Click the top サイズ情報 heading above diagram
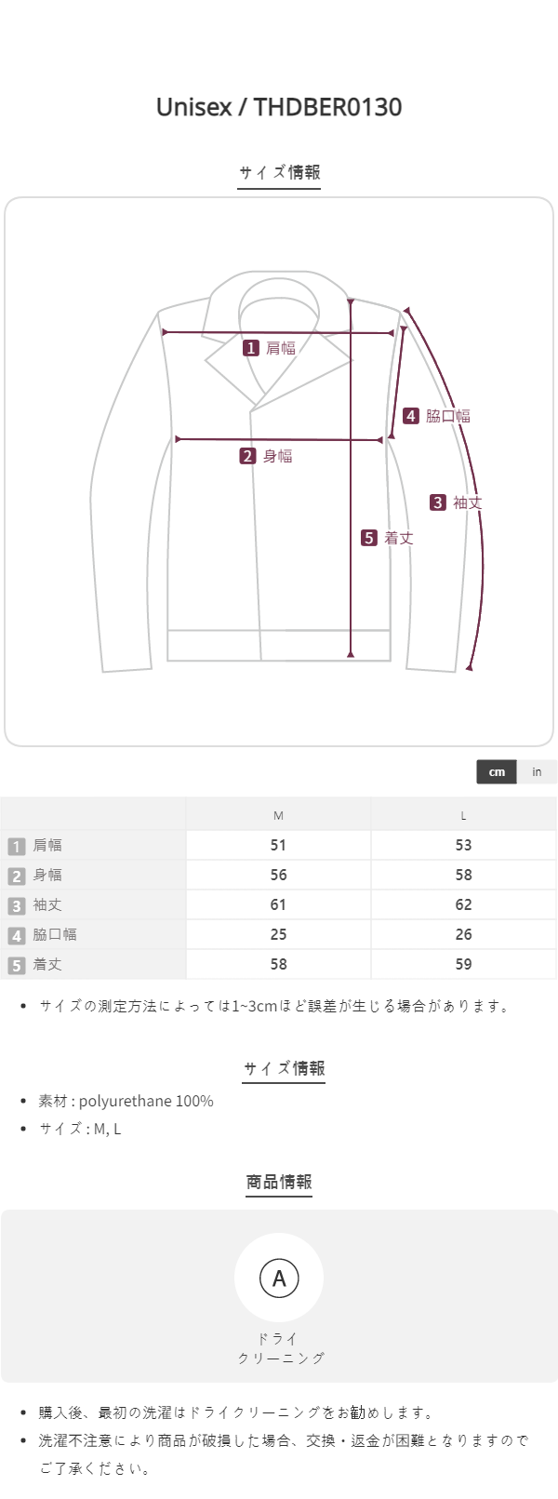The height and width of the screenshot is (1499, 558). 279,172
